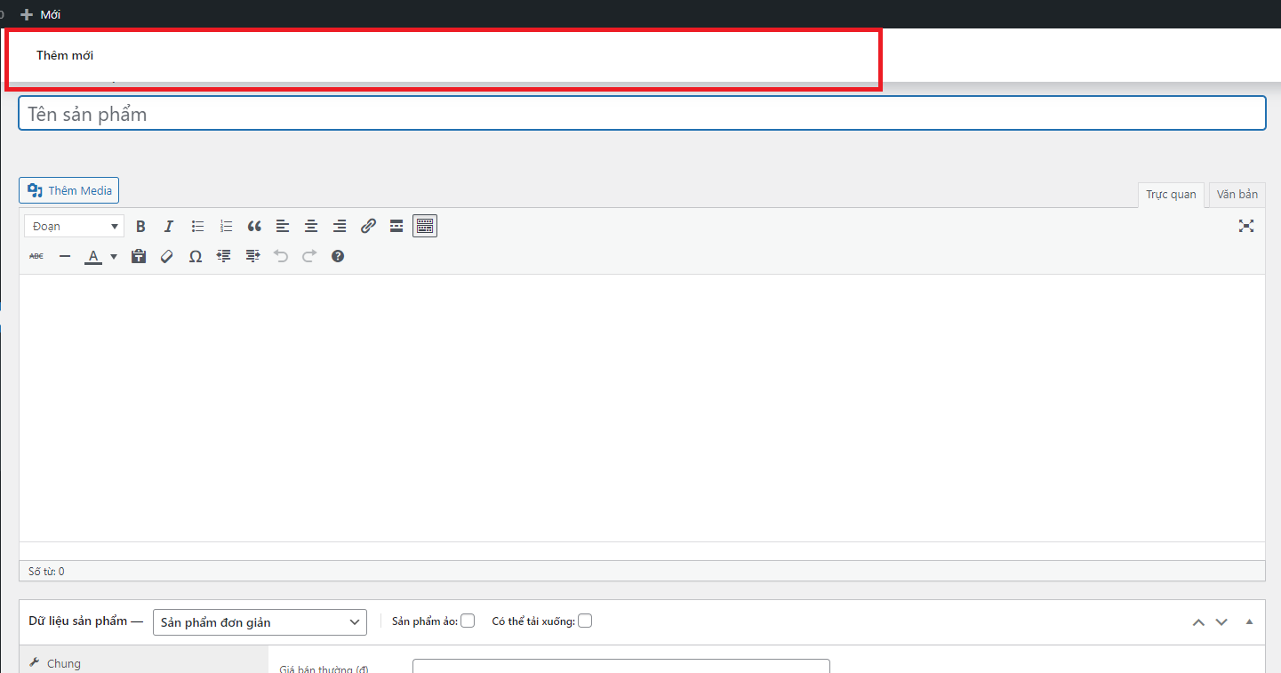Click the Thêm Media button
1281x673 pixels.
pos(68,190)
